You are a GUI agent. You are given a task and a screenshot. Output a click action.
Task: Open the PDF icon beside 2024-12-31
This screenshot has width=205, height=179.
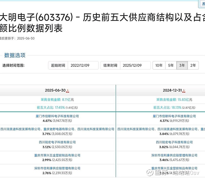184,91
